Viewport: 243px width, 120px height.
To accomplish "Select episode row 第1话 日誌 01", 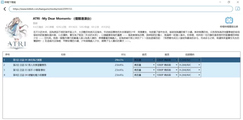I will tap(122, 60).
